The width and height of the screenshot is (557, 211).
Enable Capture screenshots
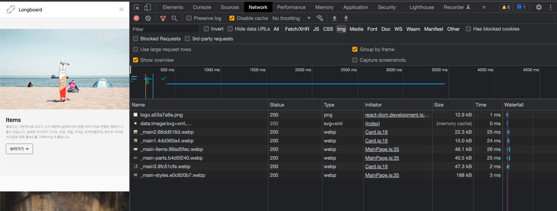coord(355,60)
